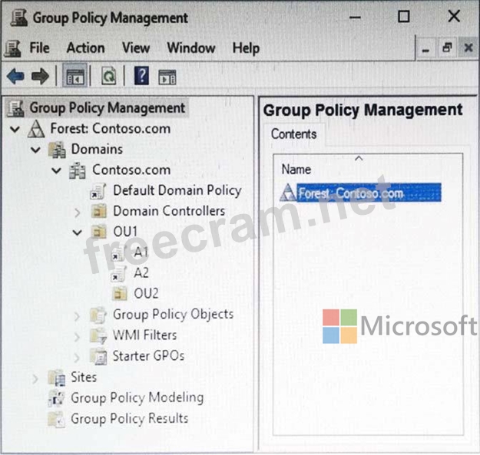Select the Group Policy Results label
The width and height of the screenshot is (480, 455).
point(130,419)
